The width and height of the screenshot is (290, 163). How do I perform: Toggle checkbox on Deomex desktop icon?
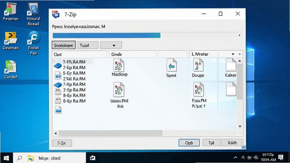[7, 42]
